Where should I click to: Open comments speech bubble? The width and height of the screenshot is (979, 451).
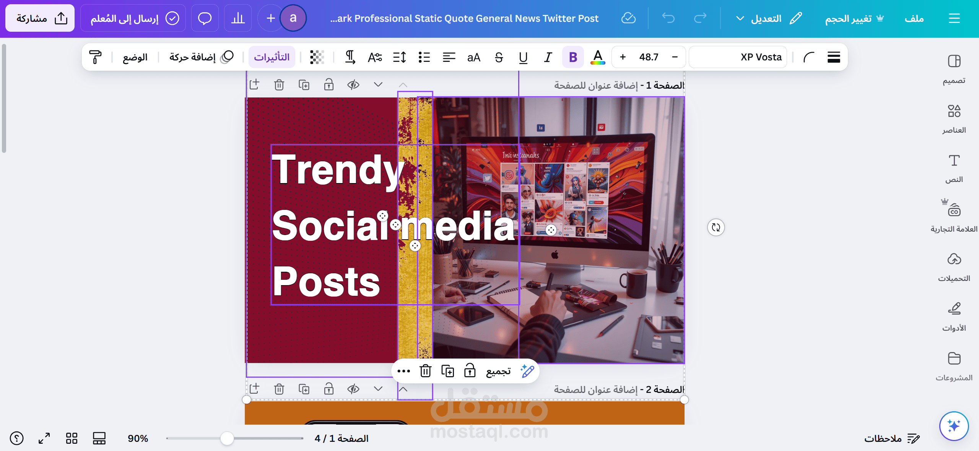click(205, 18)
